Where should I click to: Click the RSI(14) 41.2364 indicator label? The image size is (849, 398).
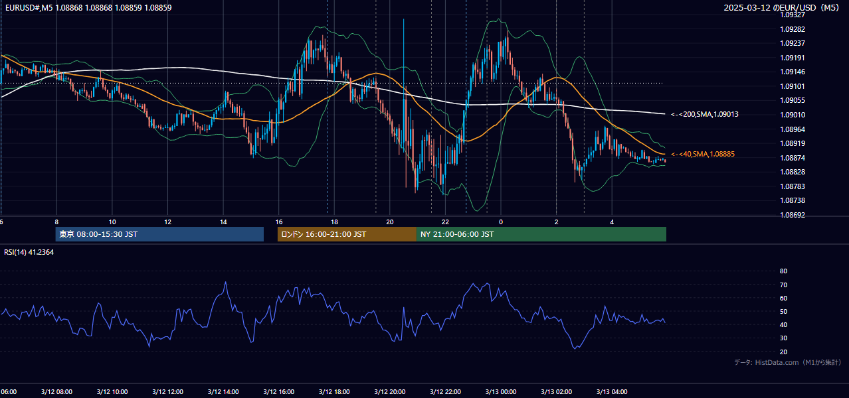click(x=29, y=252)
